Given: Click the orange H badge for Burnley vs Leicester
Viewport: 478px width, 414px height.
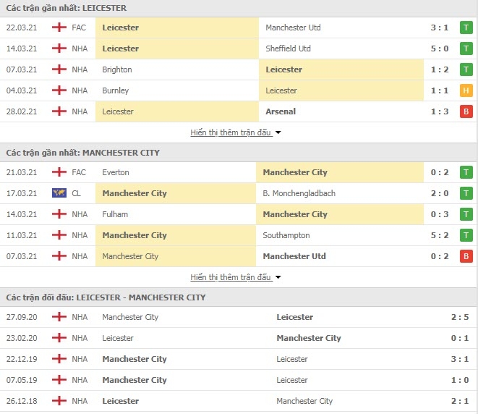Looking at the screenshot, I should tap(466, 91).
